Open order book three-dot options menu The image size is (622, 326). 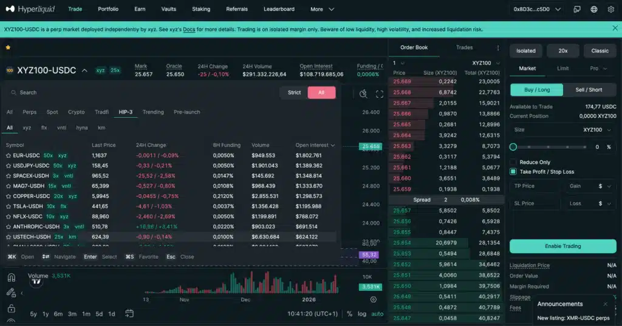[x=498, y=47]
